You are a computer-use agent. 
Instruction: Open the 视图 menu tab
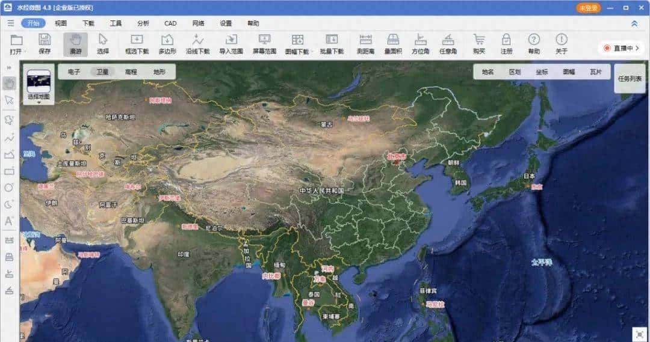click(61, 23)
